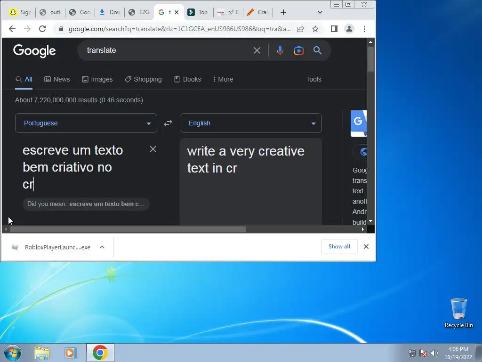
Task: Switch to the Crai browser tab
Action: (258, 12)
